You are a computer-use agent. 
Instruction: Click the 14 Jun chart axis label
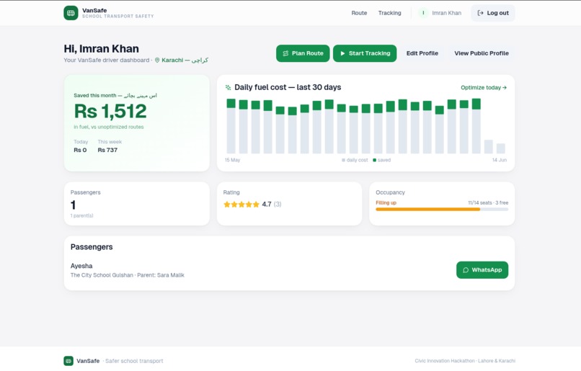click(x=499, y=160)
